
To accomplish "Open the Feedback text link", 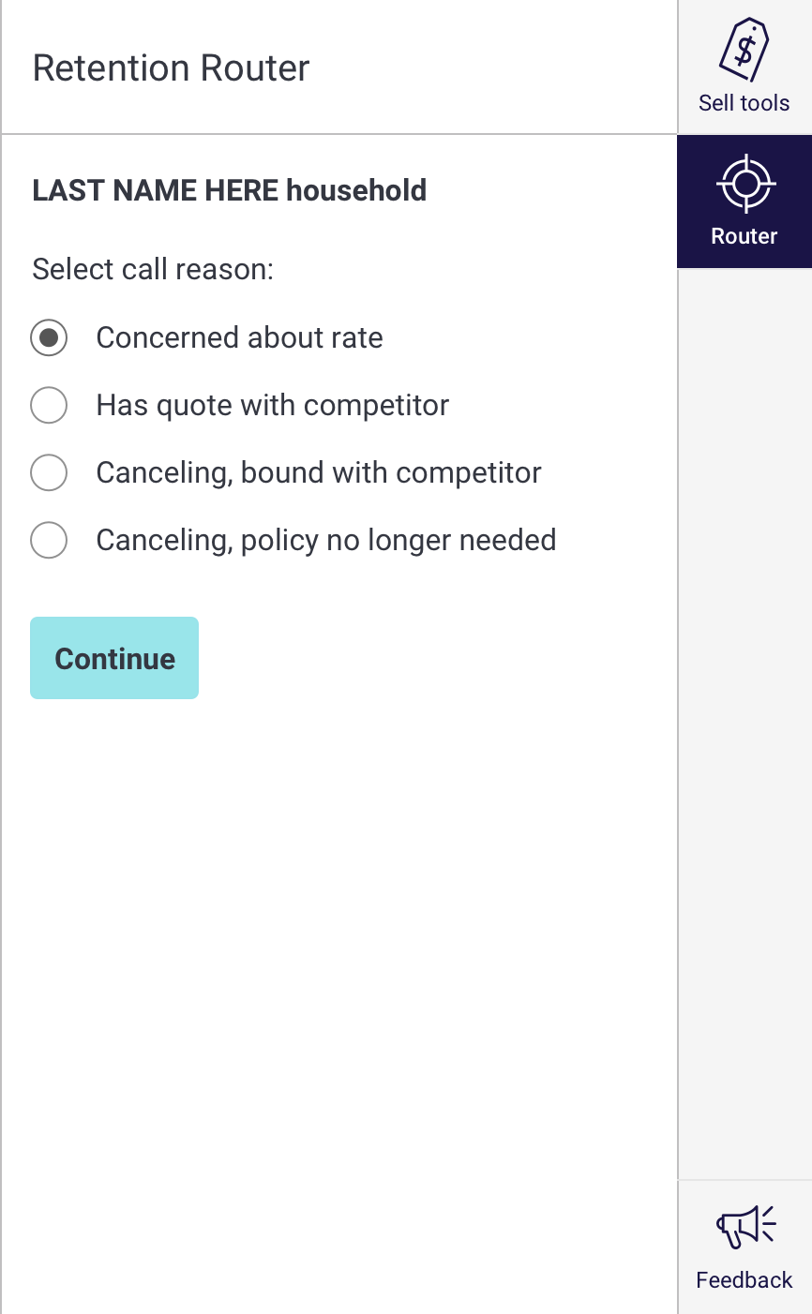I will 744,1280.
